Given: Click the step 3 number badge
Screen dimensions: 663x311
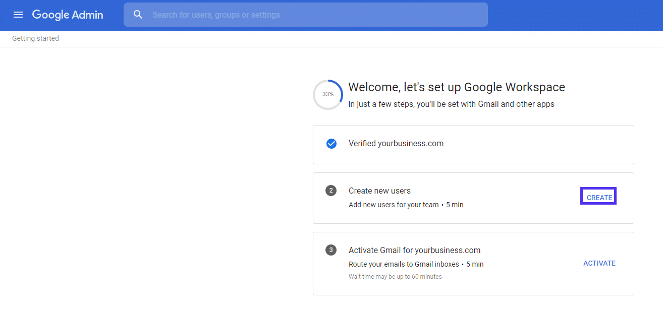Looking at the screenshot, I should (x=331, y=250).
